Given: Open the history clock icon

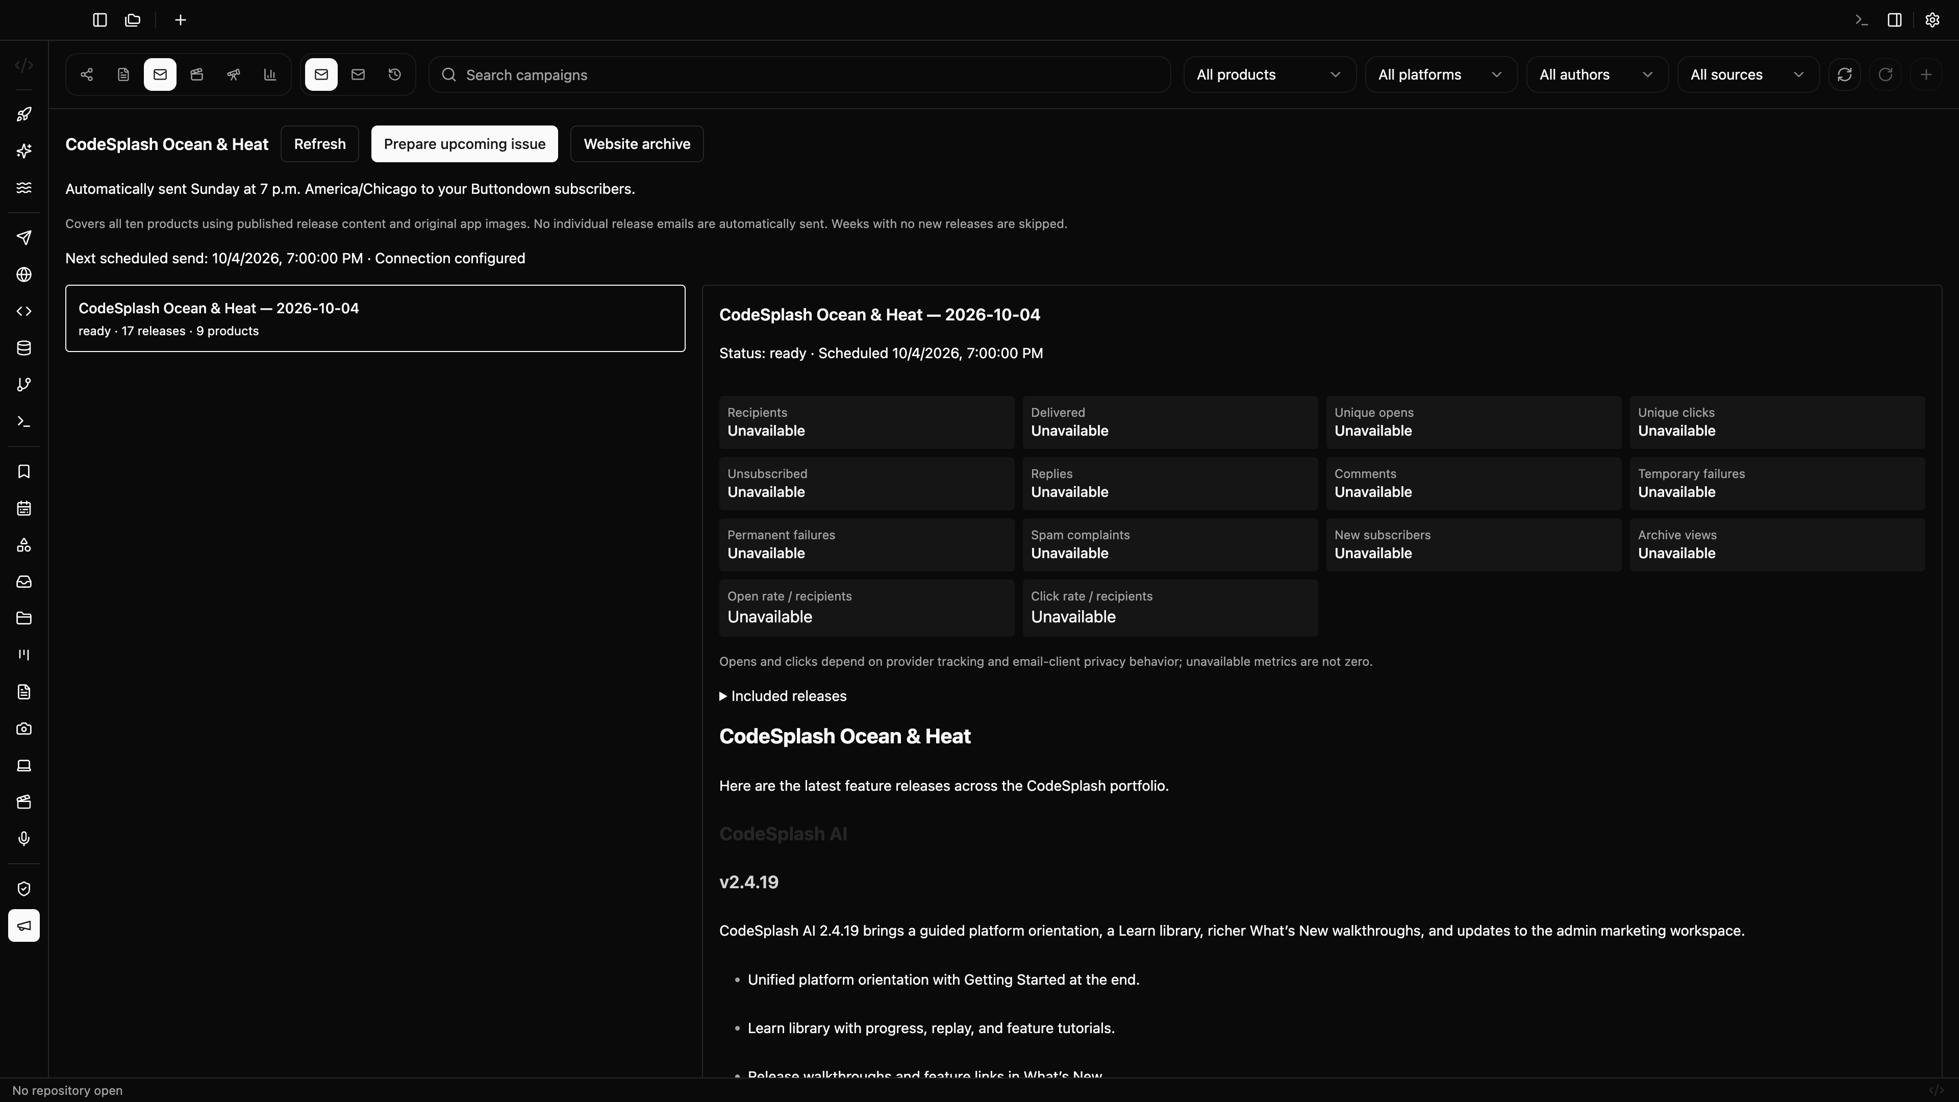Looking at the screenshot, I should [x=395, y=74].
